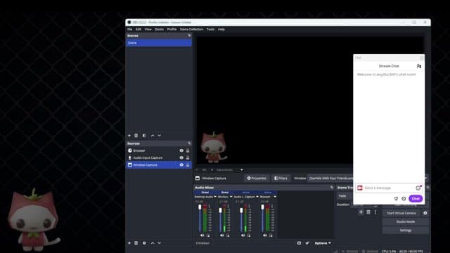This screenshot has height=253, width=450.
Task: Open the Edit menu
Action: click(x=139, y=30)
